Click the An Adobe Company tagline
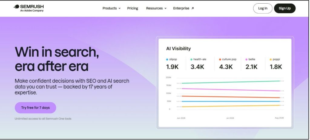 [x=32, y=11]
